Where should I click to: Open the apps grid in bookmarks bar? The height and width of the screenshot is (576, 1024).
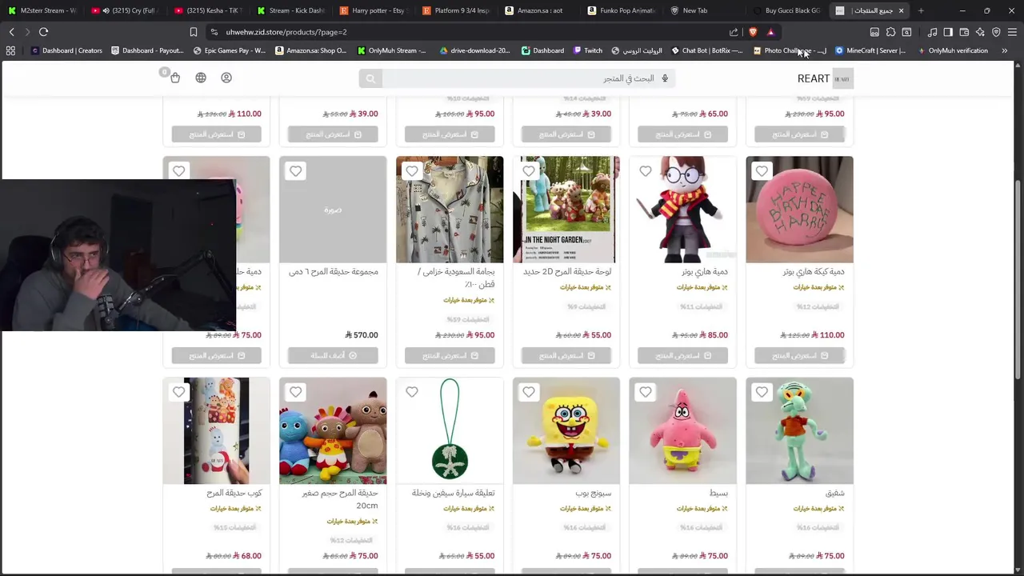(10, 50)
